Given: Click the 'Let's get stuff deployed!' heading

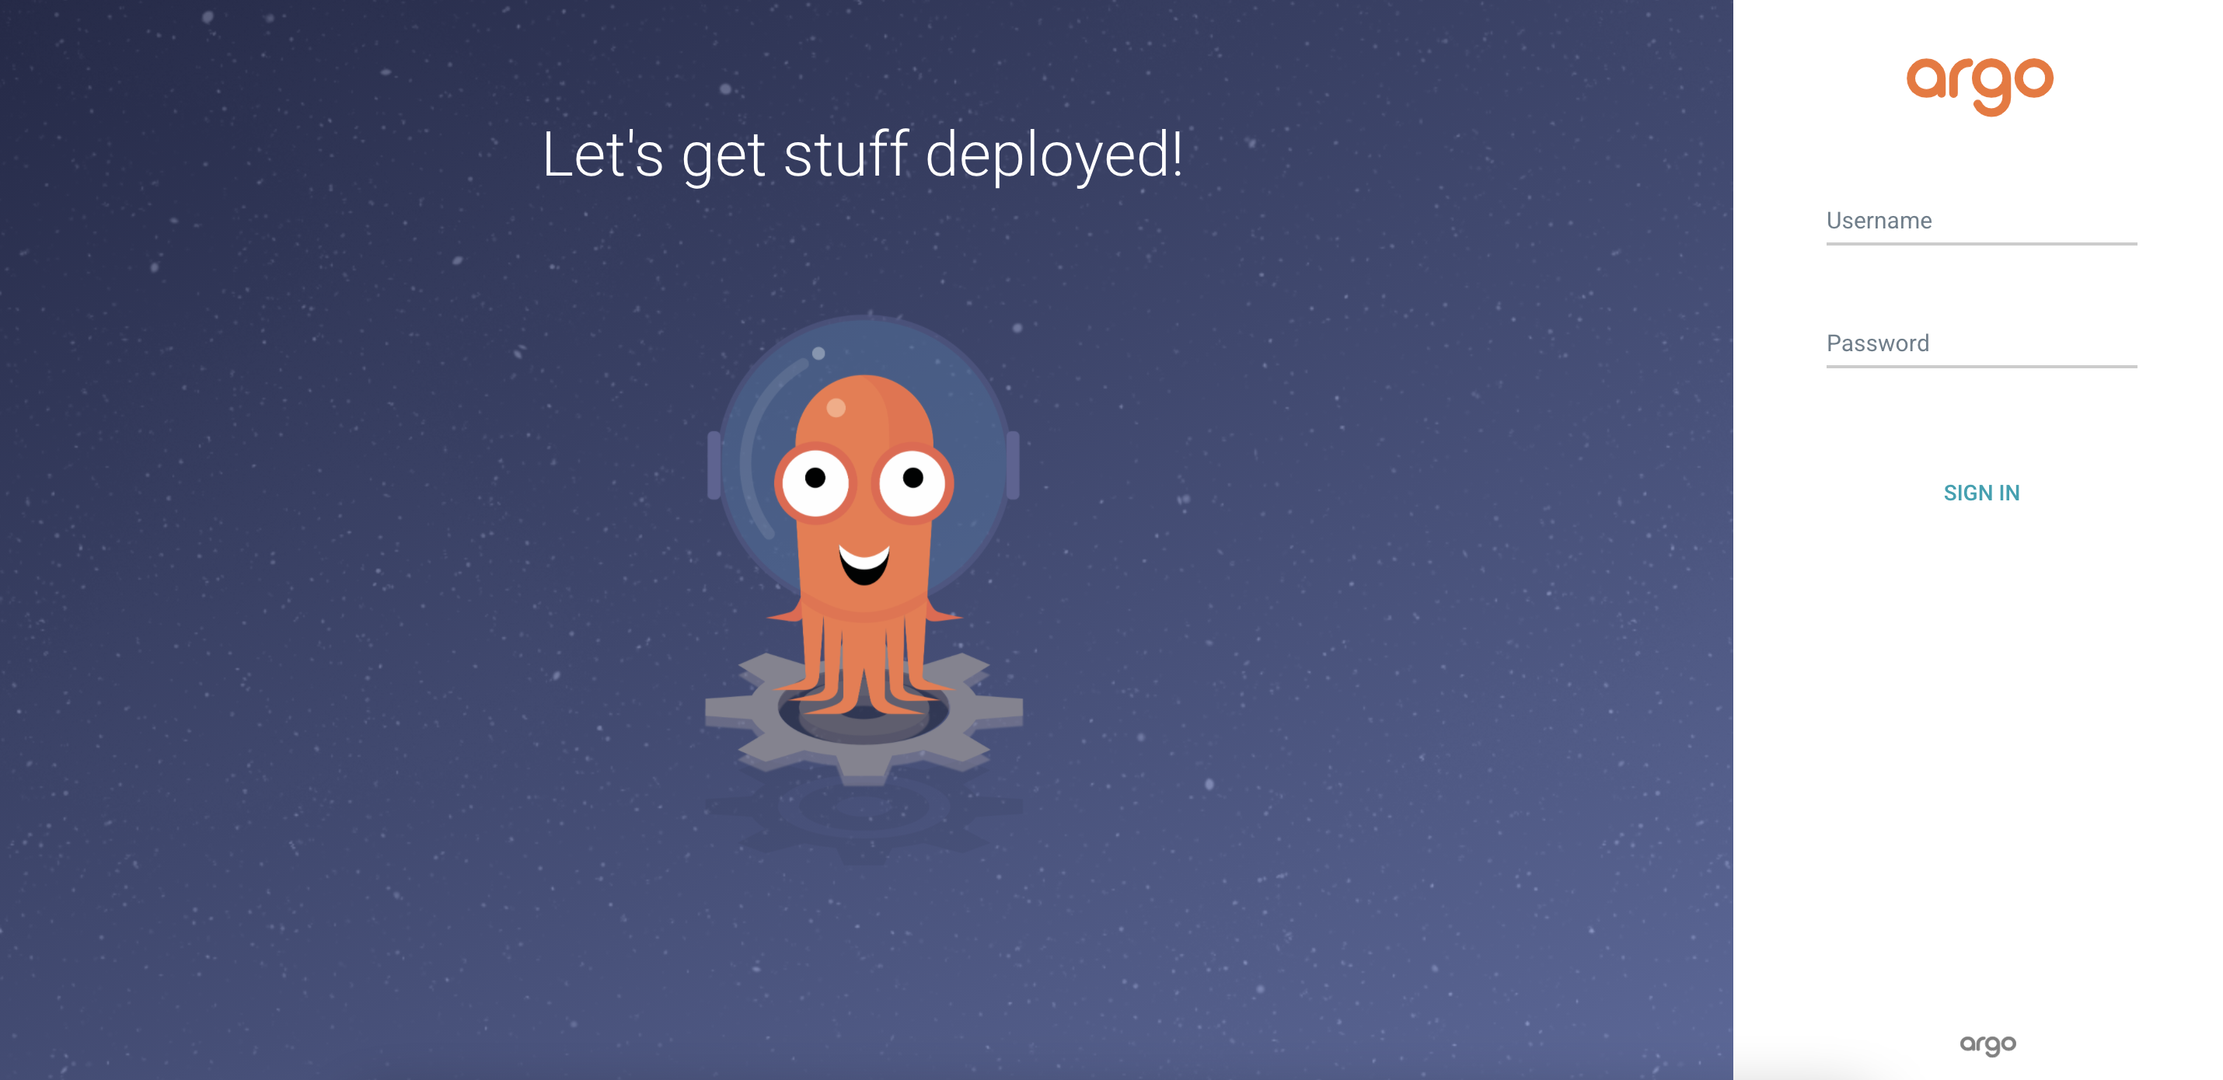Looking at the screenshot, I should click(862, 155).
